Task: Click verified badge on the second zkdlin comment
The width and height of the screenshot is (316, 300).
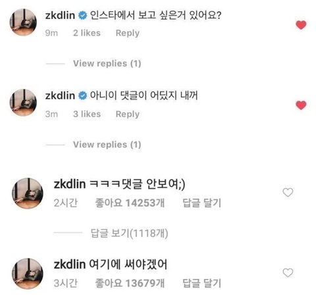Action: pos(82,96)
